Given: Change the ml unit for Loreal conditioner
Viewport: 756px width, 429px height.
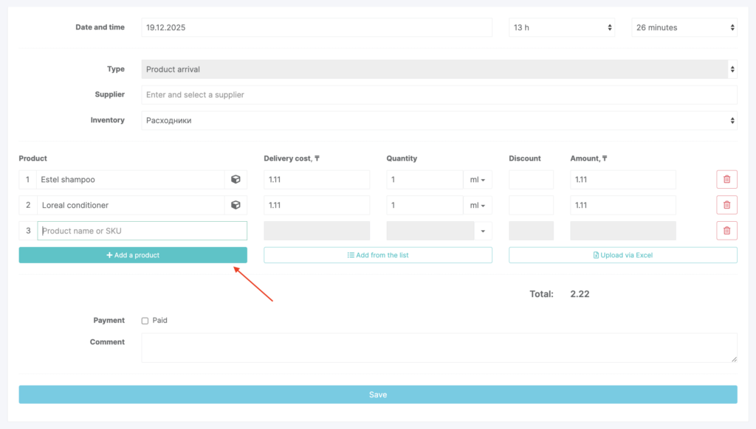Looking at the screenshot, I should click(477, 206).
